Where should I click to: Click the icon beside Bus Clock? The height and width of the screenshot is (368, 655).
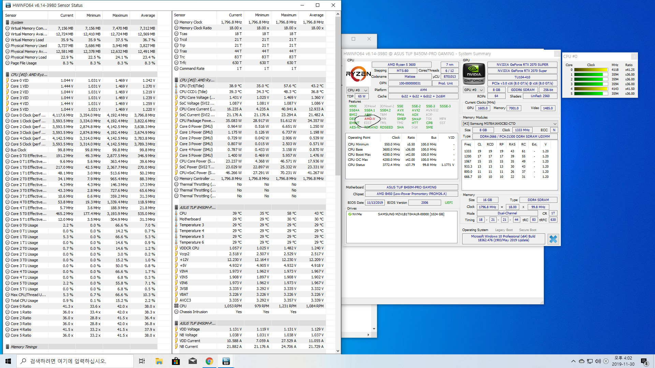point(8,150)
